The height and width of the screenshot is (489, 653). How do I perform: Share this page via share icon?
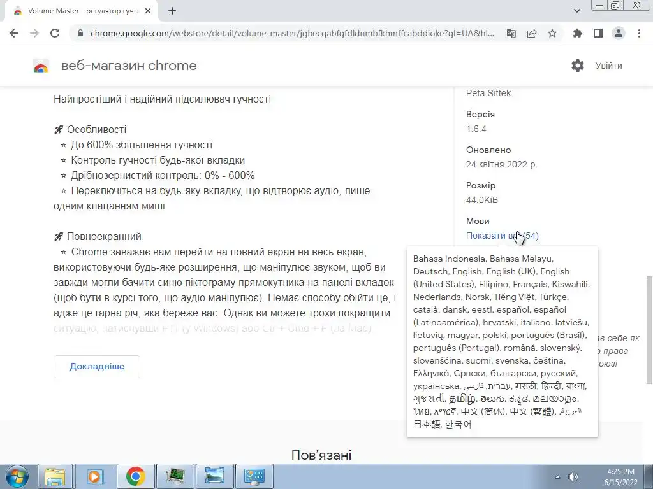532,33
